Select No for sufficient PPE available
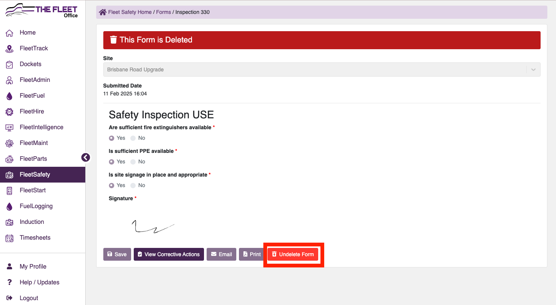Screen dimensions: 556x305 (133, 162)
